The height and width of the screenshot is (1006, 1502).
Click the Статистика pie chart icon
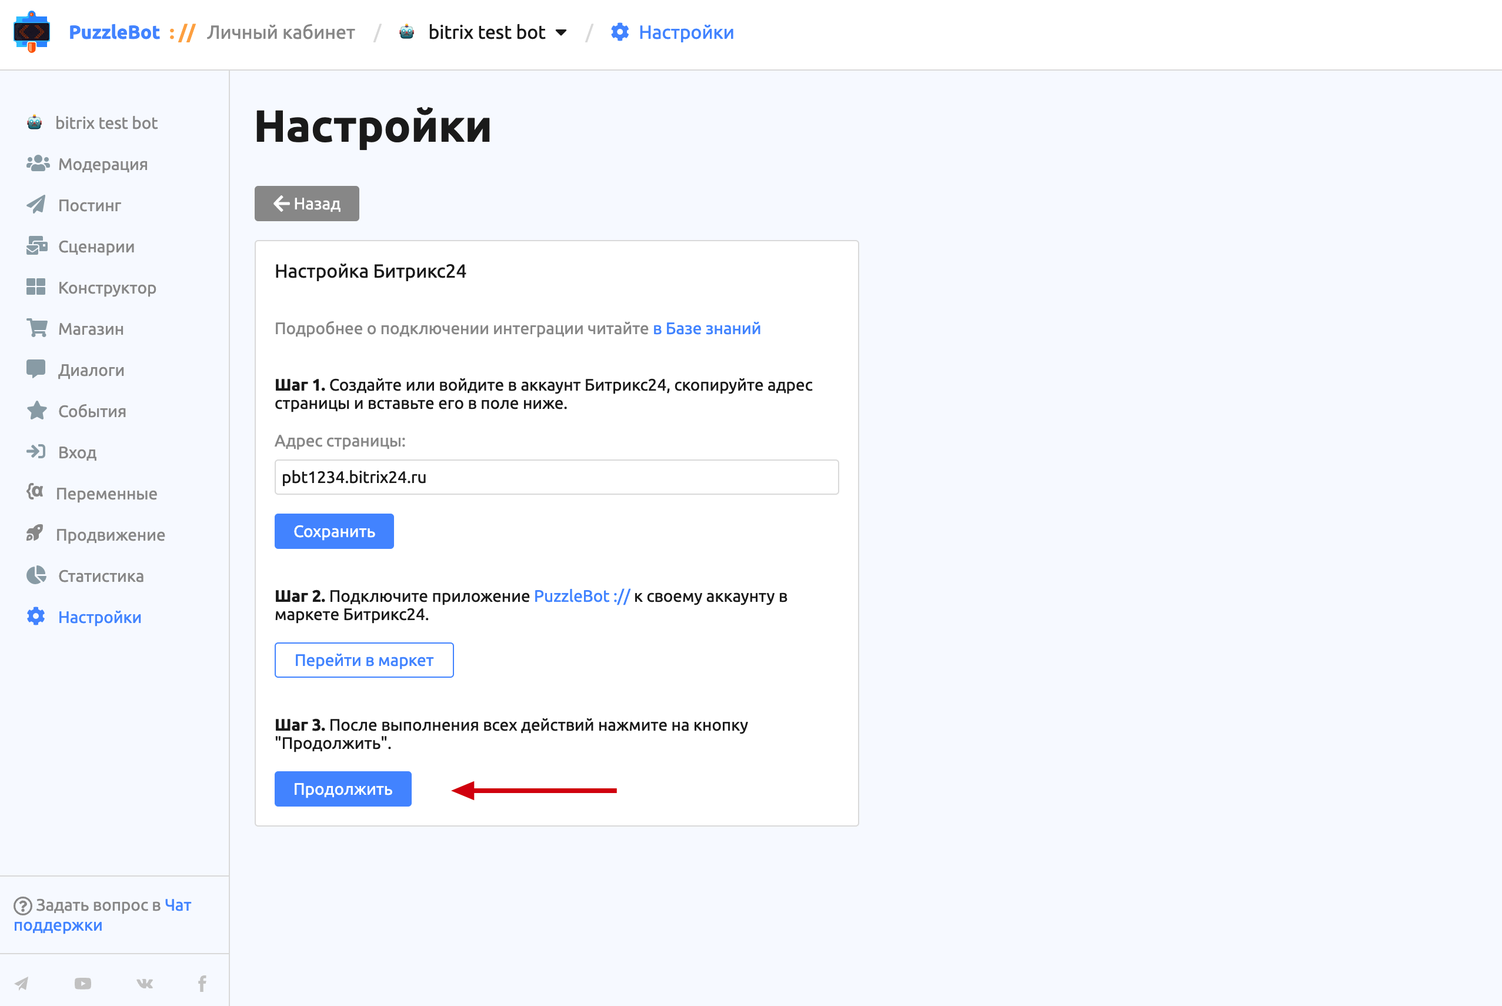pos(36,575)
